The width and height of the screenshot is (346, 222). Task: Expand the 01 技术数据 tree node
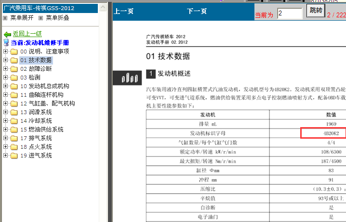click(5, 60)
